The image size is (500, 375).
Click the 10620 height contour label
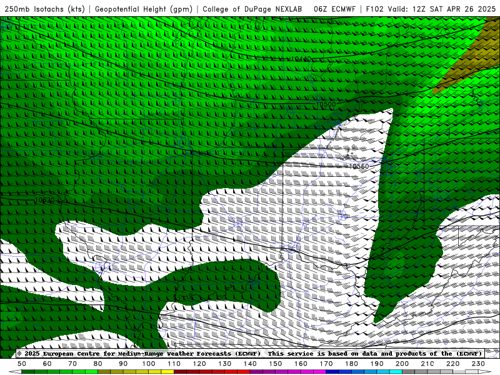[x=44, y=200]
